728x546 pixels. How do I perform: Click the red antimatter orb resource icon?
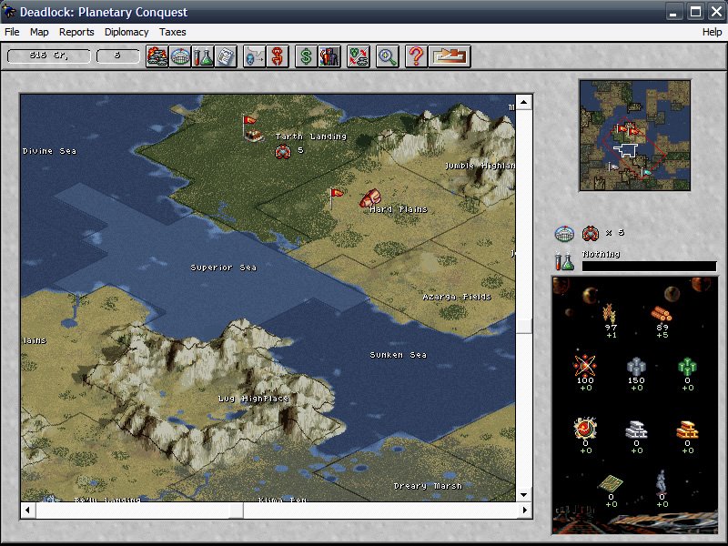pyautogui.click(x=585, y=428)
